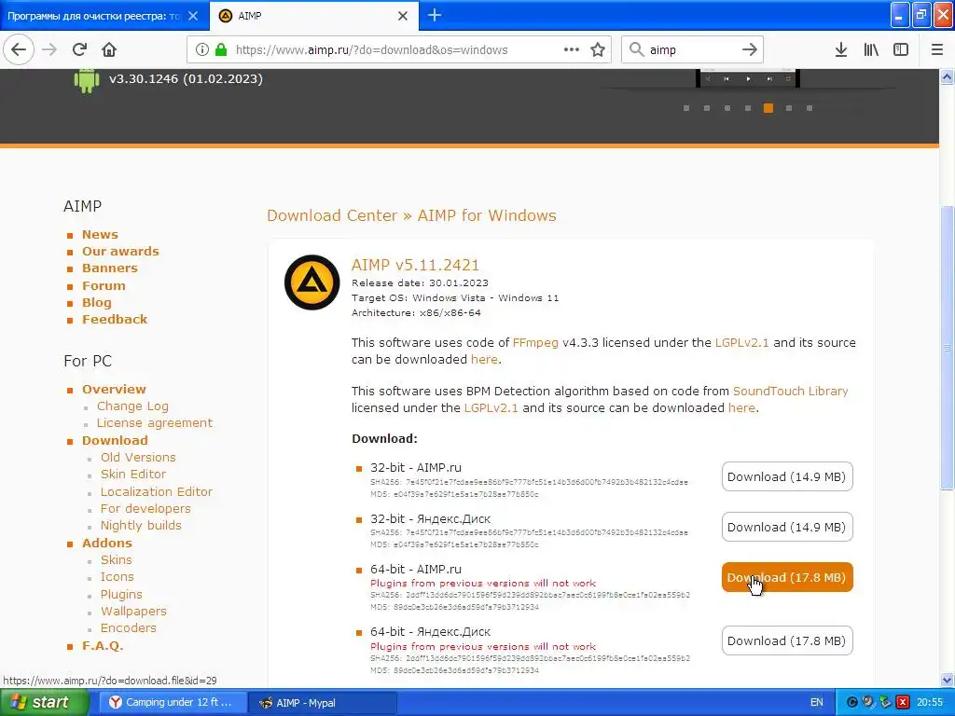
Task: Click the green secure connection padlock
Action: (x=220, y=50)
